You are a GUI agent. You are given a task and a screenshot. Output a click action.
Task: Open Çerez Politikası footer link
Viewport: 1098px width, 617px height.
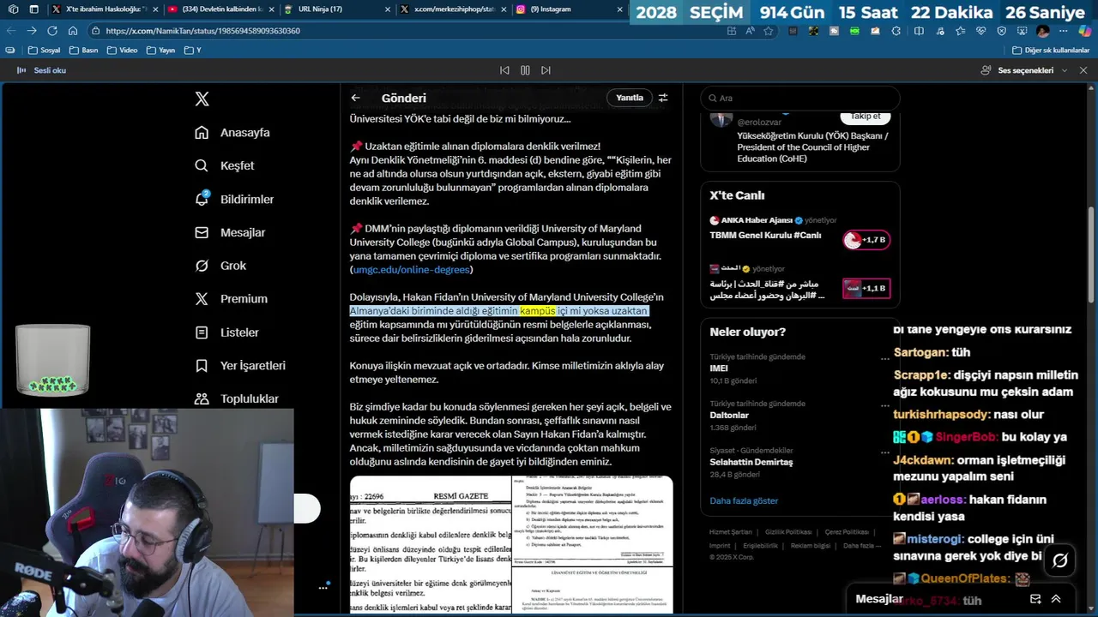coord(847,532)
